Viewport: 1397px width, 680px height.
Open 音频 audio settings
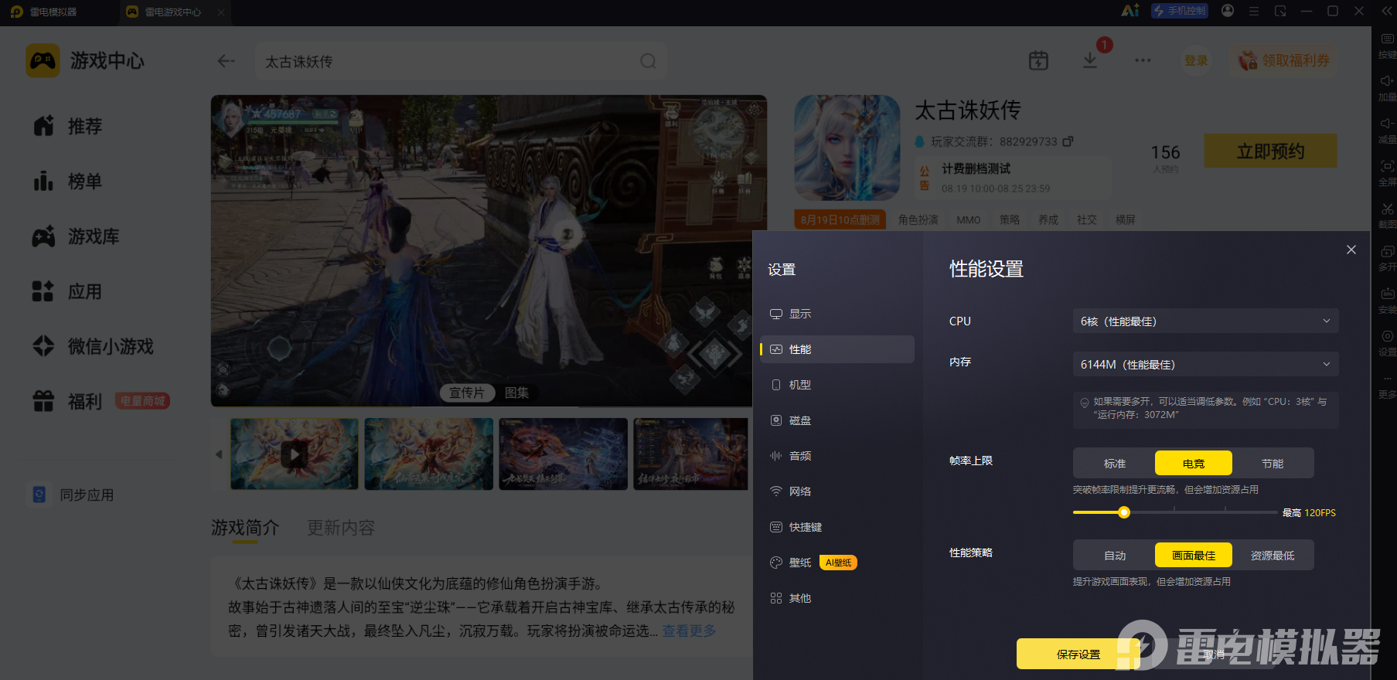(x=837, y=456)
